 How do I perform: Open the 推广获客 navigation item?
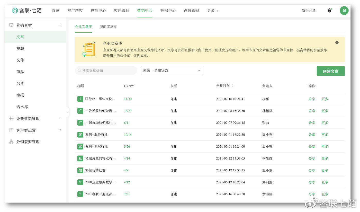click(75, 11)
